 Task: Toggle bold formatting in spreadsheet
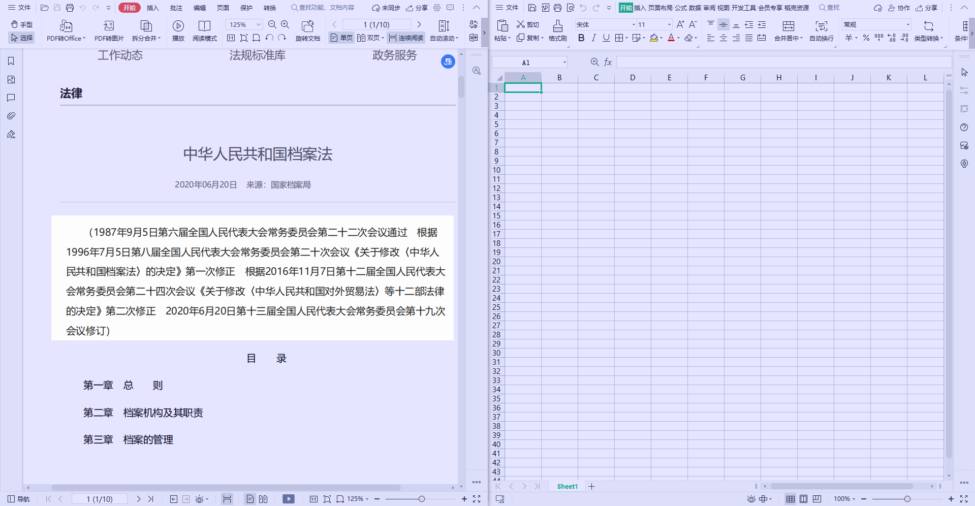pos(581,38)
